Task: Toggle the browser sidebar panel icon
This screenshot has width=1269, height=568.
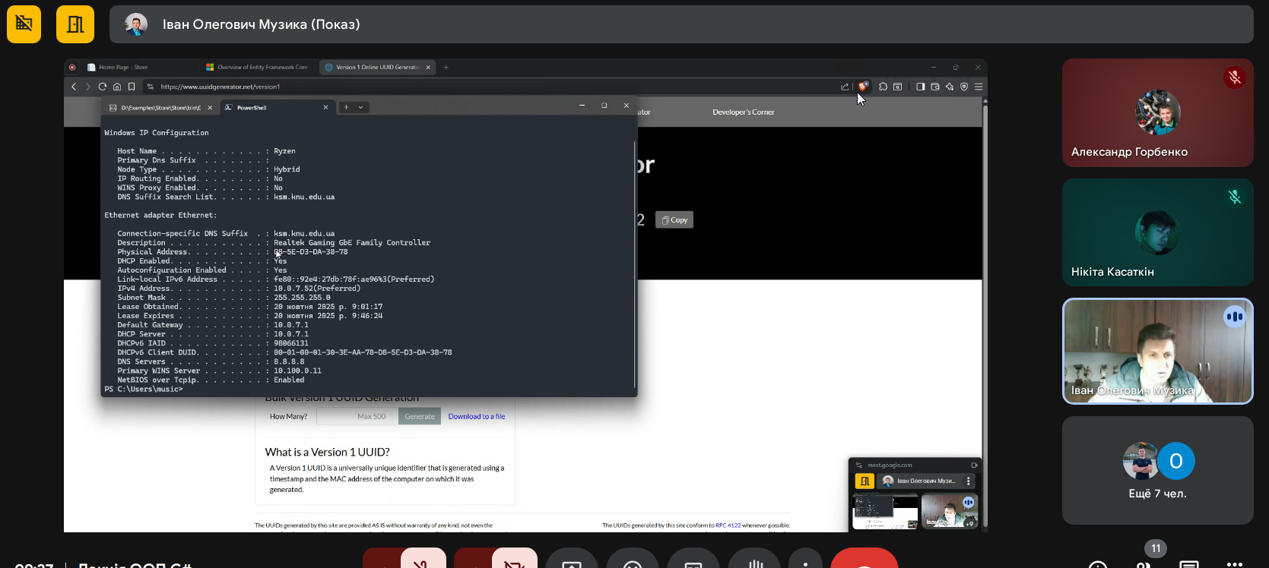Action: [x=921, y=87]
